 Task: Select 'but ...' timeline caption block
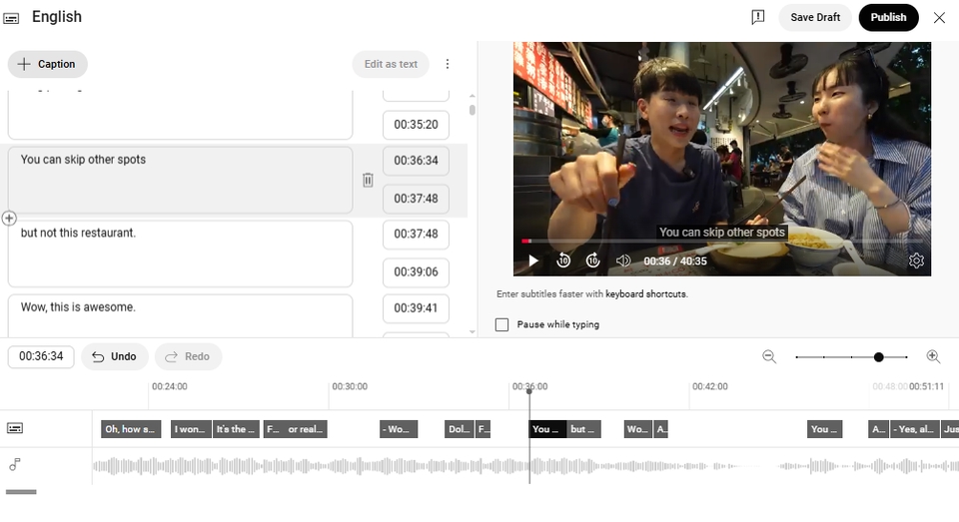coord(584,429)
